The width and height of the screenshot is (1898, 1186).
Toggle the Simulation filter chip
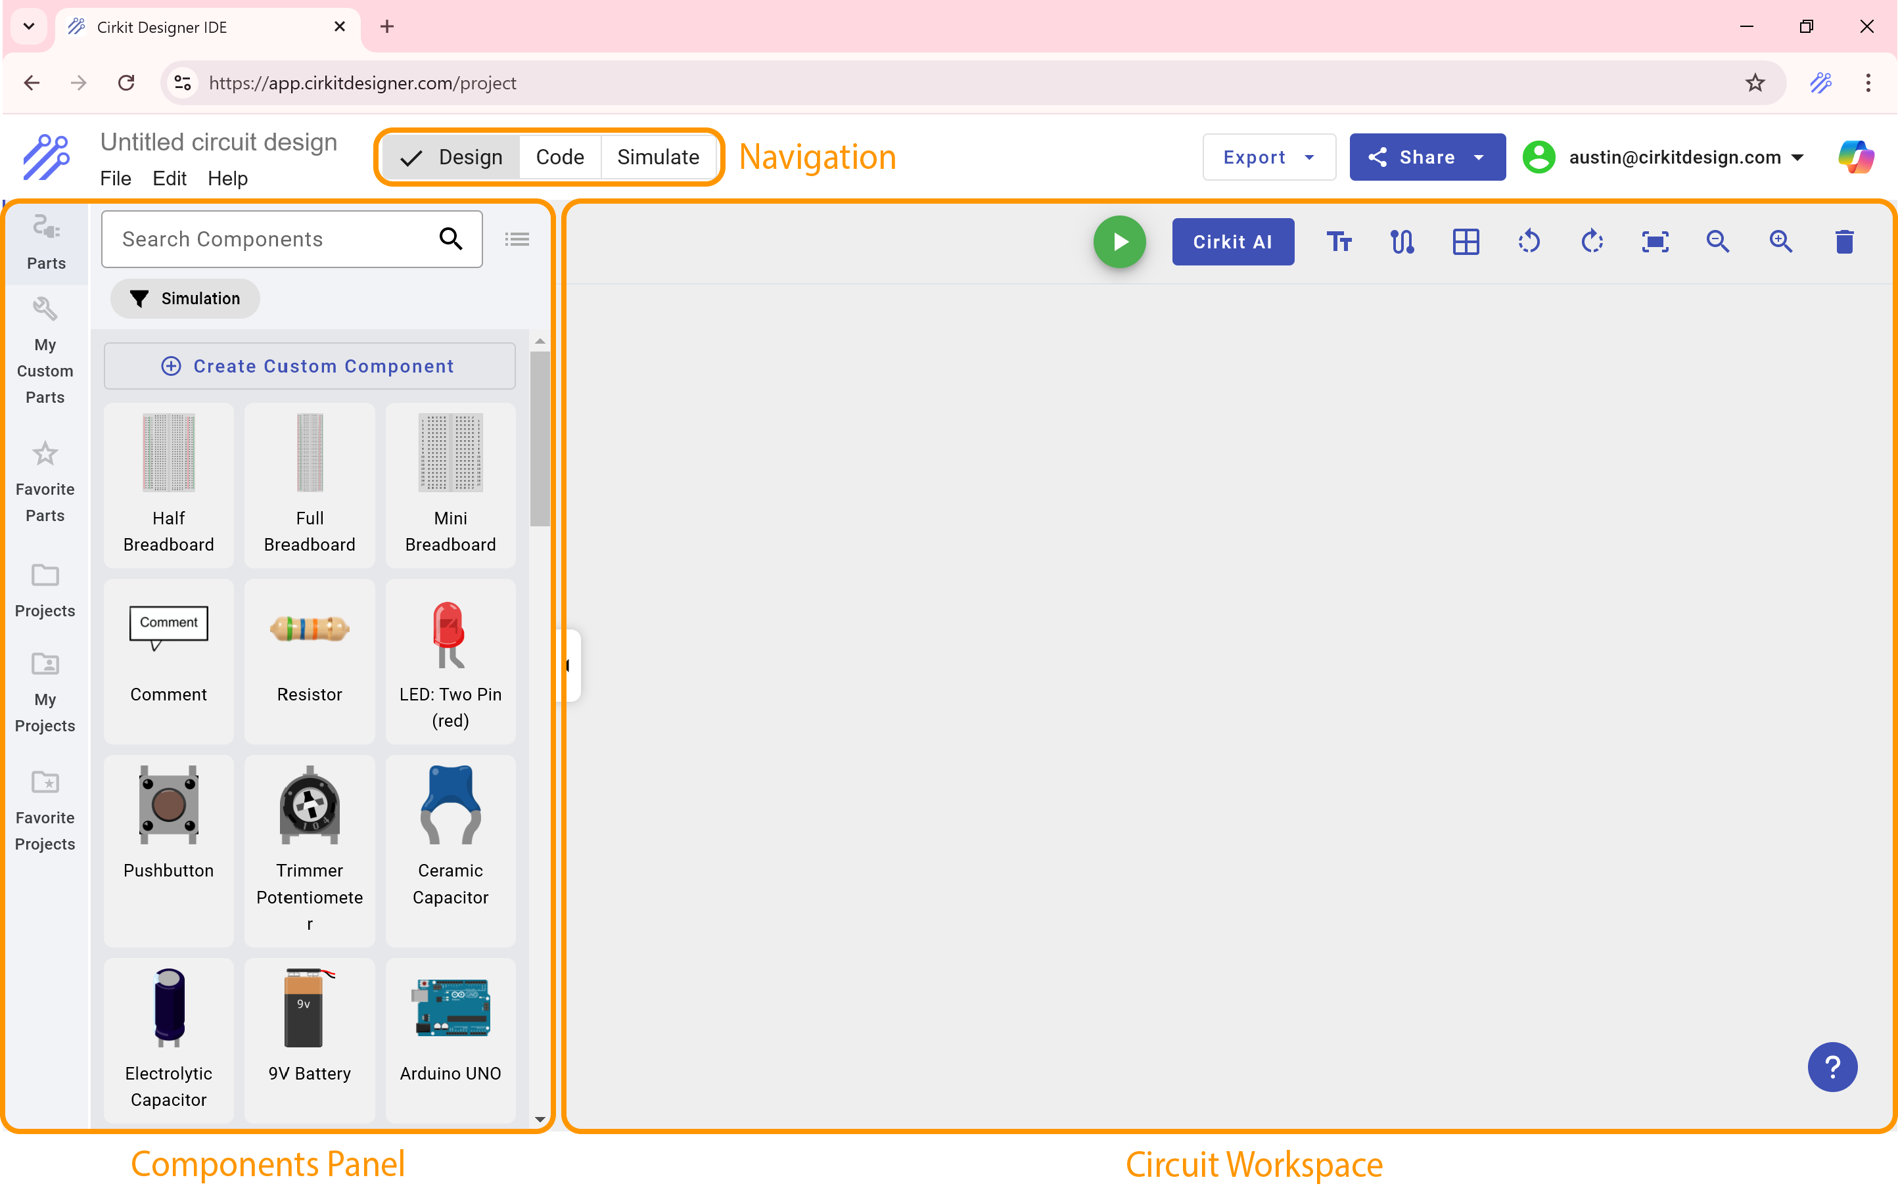click(x=185, y=298)
